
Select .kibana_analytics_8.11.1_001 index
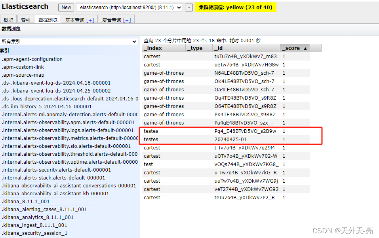pos(38,217)
